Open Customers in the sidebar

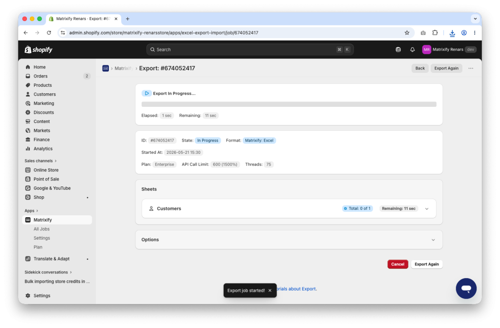tap(44, 94)
